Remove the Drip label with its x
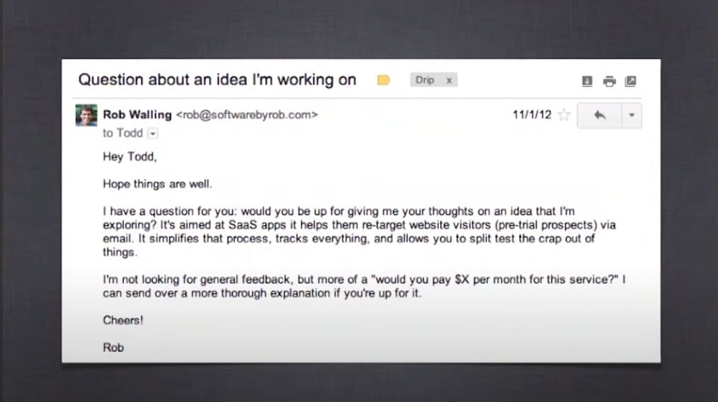 449,80
